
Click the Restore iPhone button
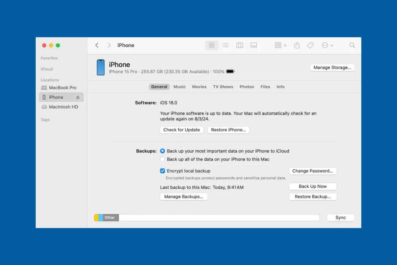(228, 130)
